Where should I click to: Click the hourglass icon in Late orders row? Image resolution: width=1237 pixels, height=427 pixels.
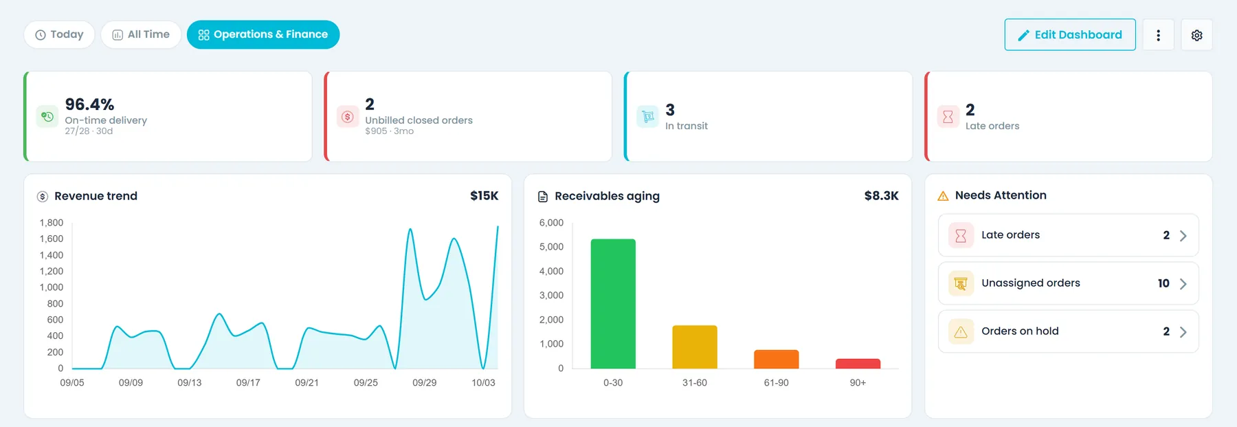tap(961, 235)
